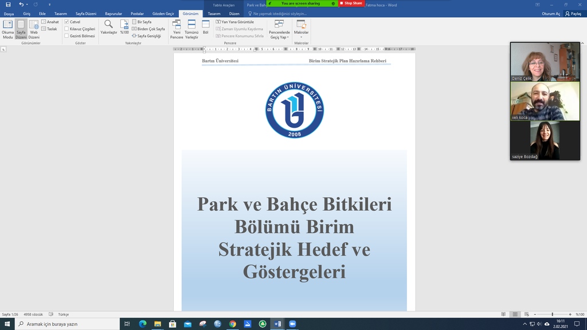
Task: Split the window with Böl
Action: click(x=206, y=27)
